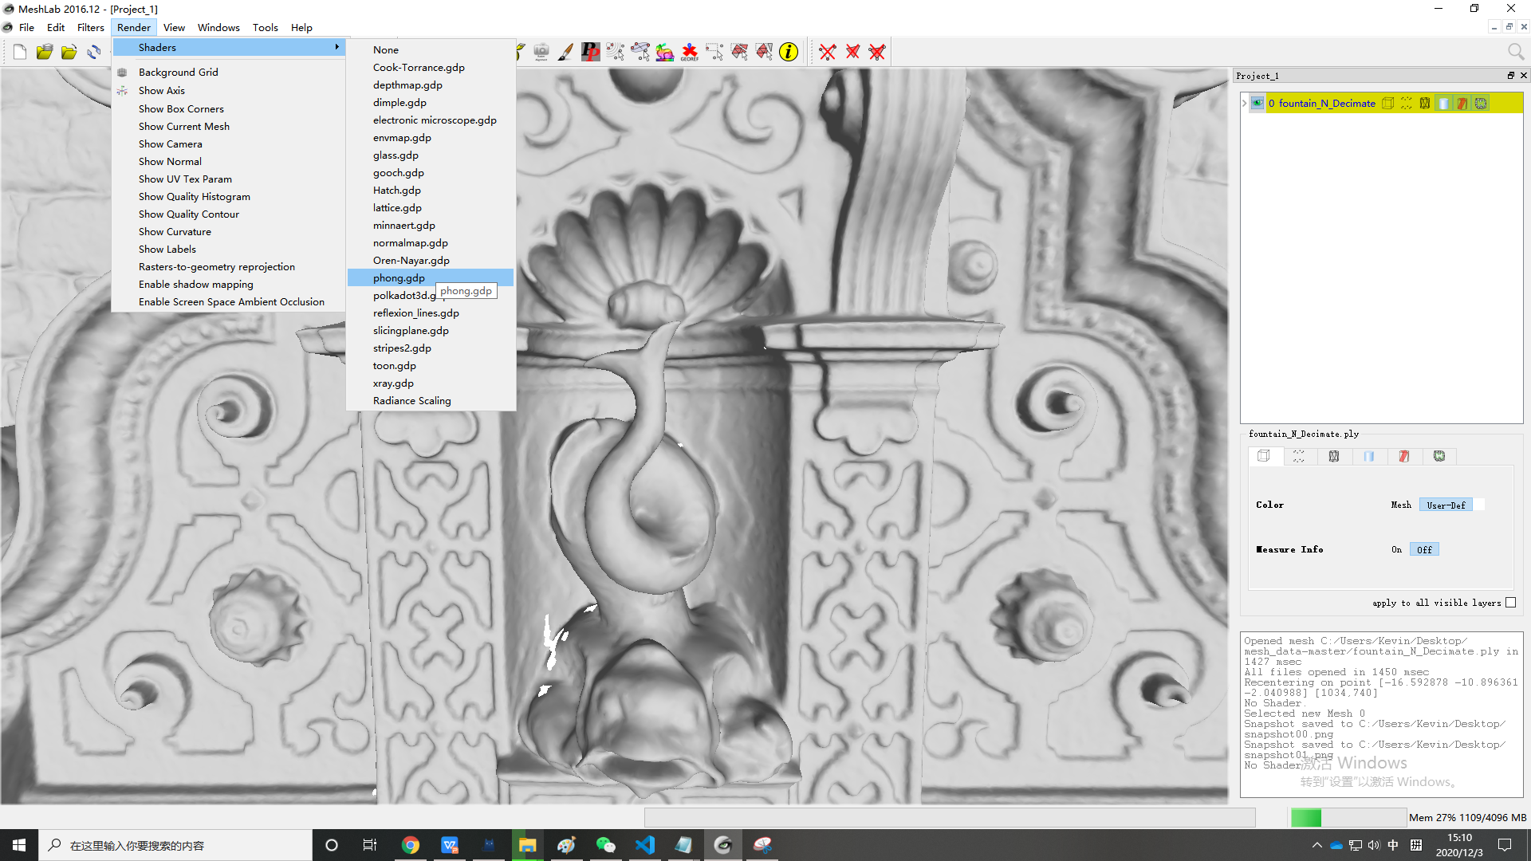
Task: Apply the phong.gdp shader
Action: click(x=399, y=277)
